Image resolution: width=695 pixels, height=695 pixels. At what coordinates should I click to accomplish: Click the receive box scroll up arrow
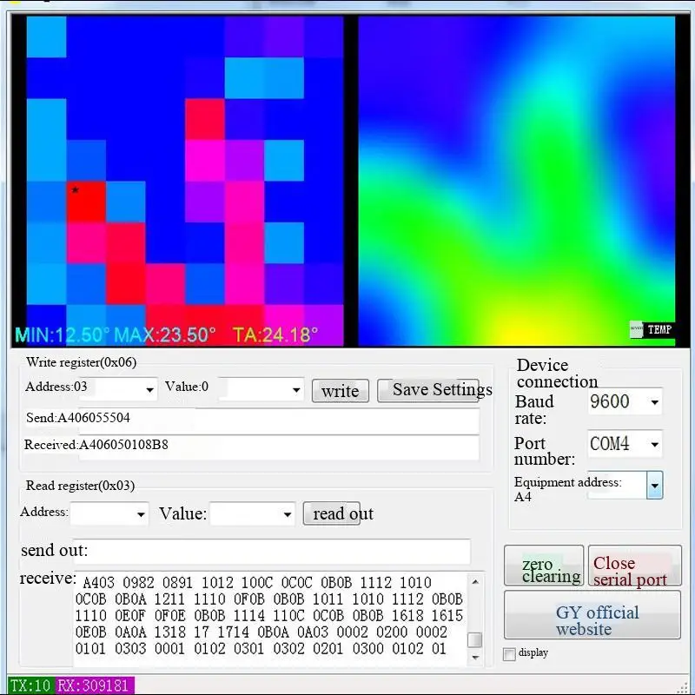(x=475, y=581)
